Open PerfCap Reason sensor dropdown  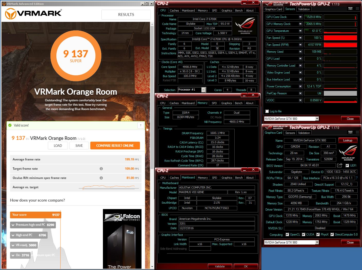click(x=300, y=93)
